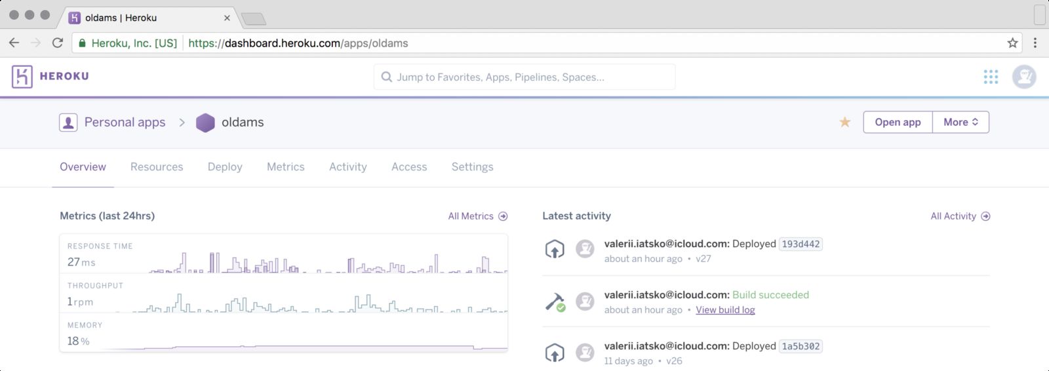Open Chrome three-dot menu
1049x371 pixels.
[1035, 43]
